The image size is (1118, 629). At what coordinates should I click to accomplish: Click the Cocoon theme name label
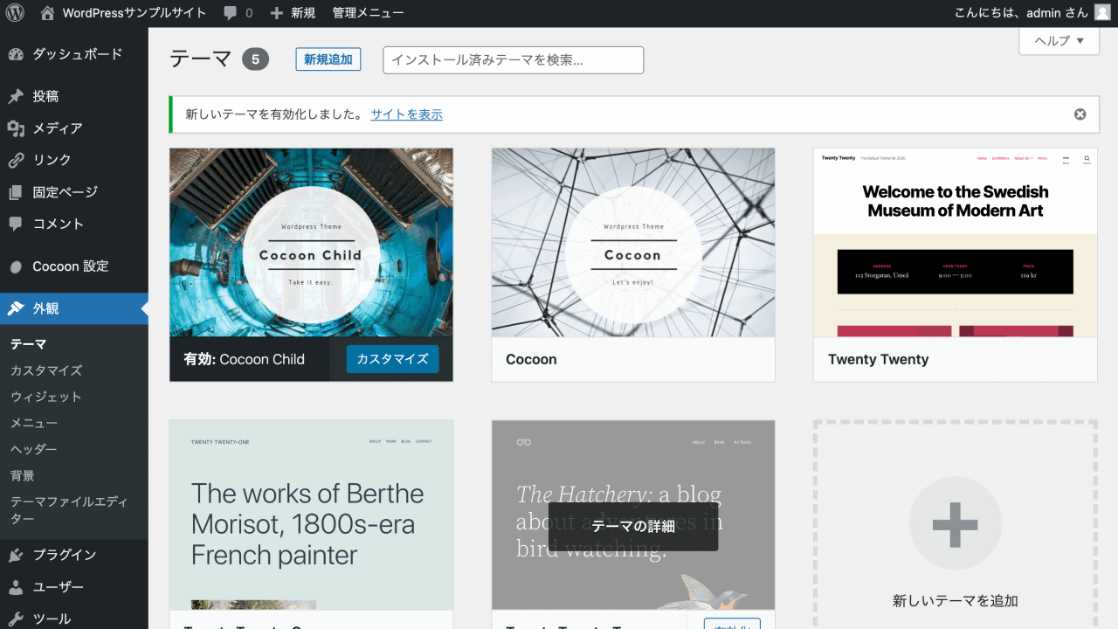[x=531, y=359]
